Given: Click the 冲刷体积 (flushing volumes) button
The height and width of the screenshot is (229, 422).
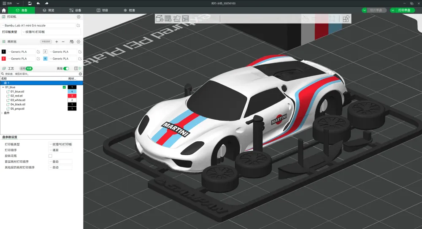Looking at the screenshot, I should [46, 42].
